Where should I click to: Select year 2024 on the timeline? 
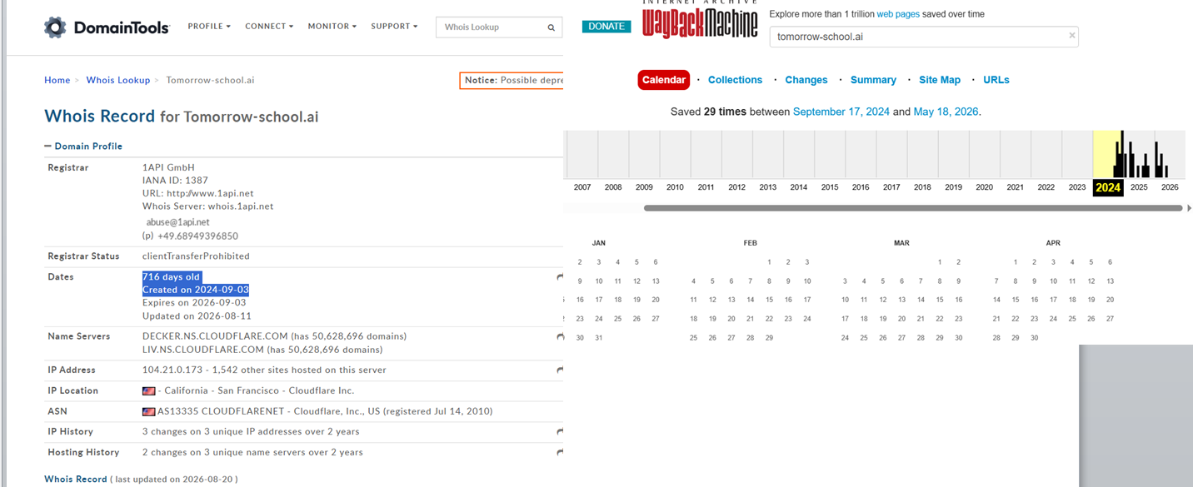1108,187
